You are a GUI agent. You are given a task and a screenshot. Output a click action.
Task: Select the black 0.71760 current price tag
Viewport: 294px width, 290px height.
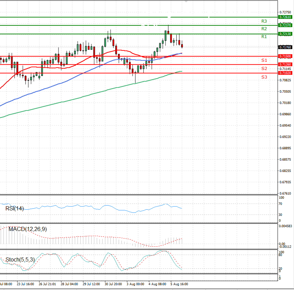(285, 47)
